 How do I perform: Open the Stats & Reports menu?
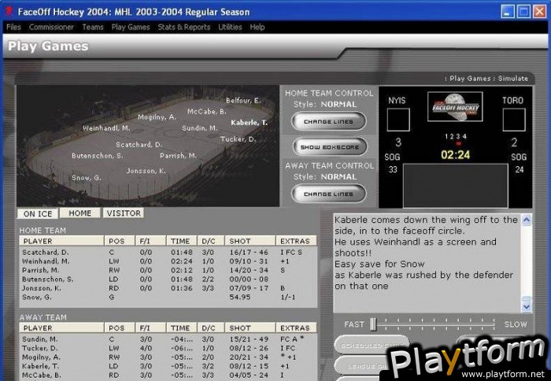tap(183, 27)
